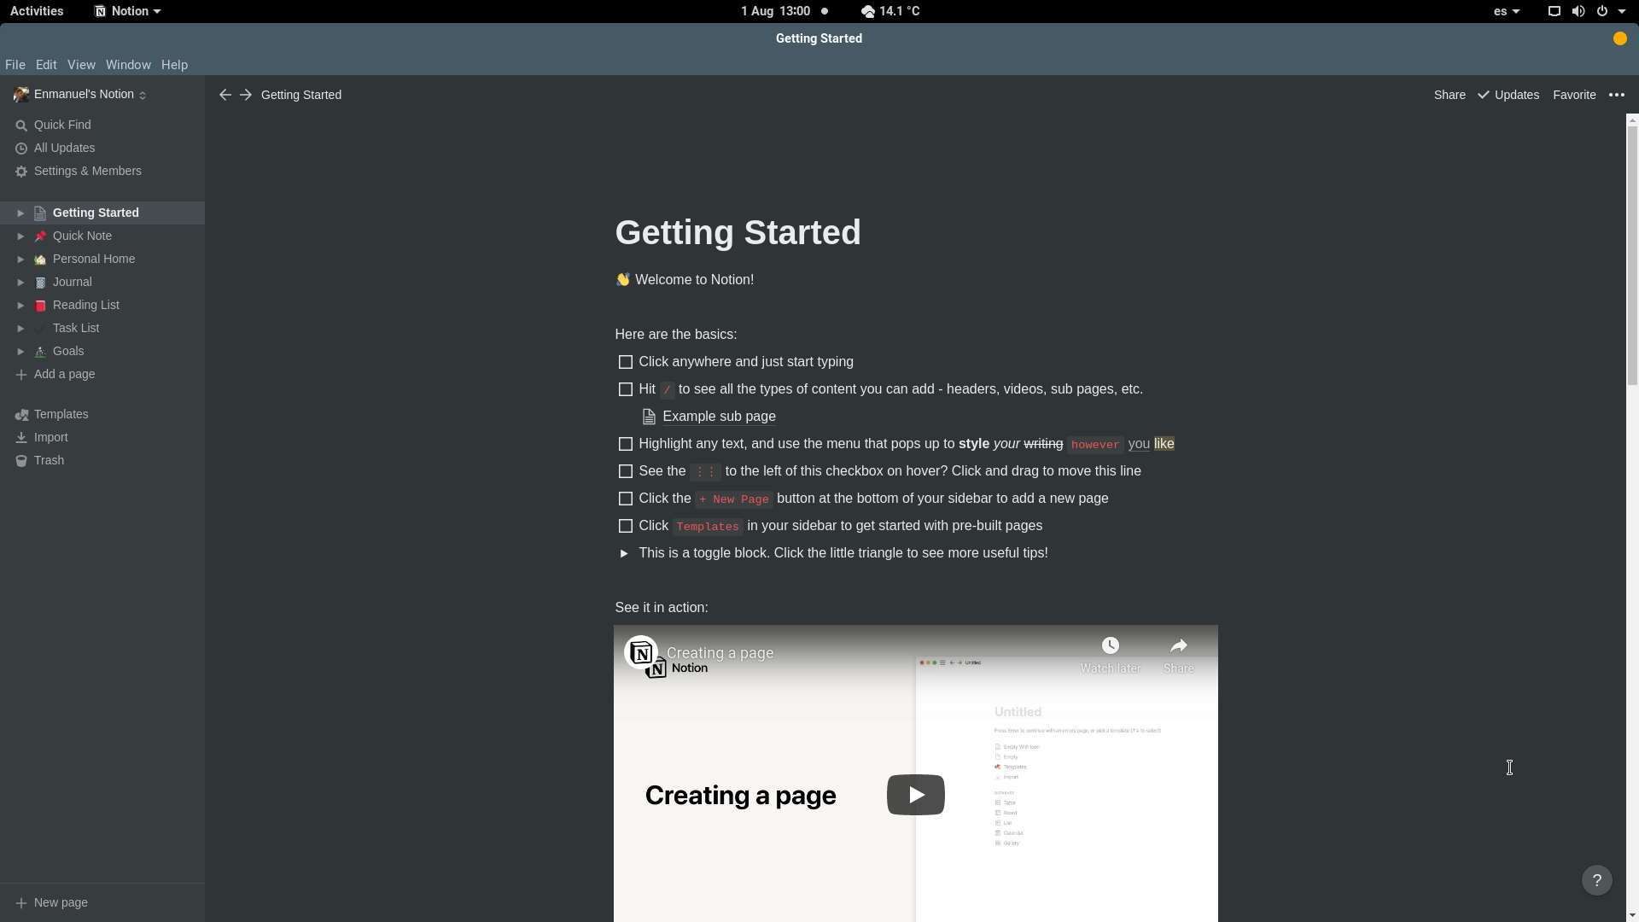The height and width of the screenshot is (922, 1639).
Task: Click the weather indicator in top bar
Action: pos(890,11)
